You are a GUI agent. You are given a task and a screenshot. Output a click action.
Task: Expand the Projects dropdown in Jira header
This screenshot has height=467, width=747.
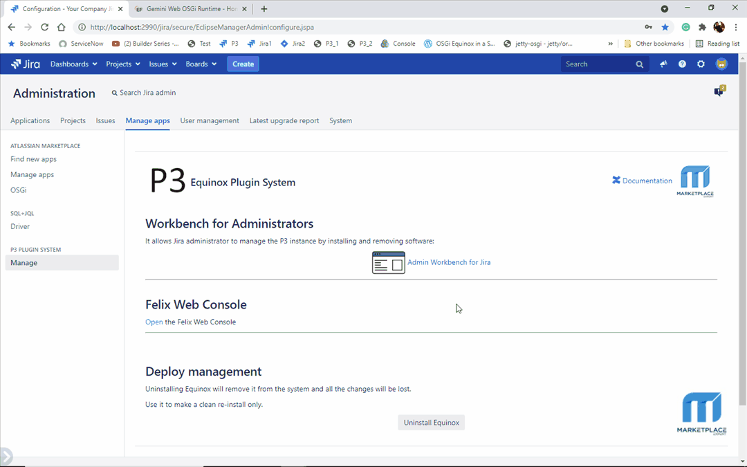click(x=123, y=64)
